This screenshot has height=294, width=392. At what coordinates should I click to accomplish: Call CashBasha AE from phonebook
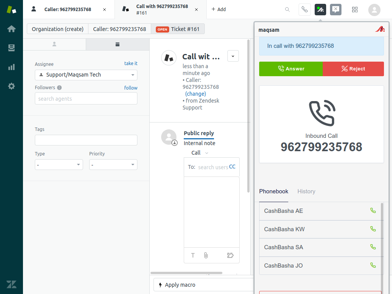point(373,211)
